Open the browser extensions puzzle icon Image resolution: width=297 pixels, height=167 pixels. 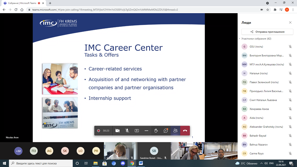click(275, 10)
